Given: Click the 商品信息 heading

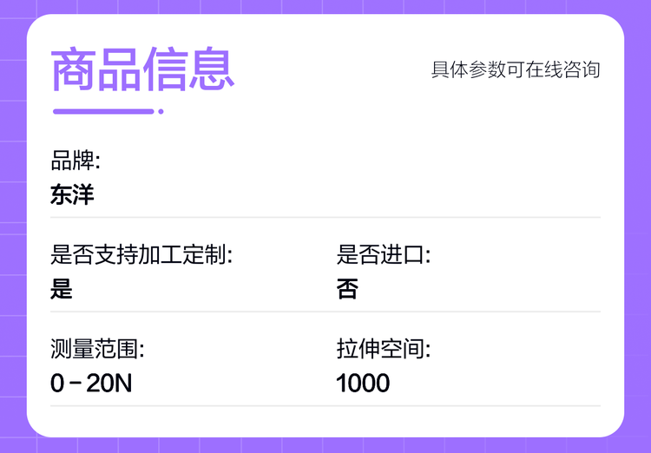Looking at the screenshot, I should (x=142, y=69).
